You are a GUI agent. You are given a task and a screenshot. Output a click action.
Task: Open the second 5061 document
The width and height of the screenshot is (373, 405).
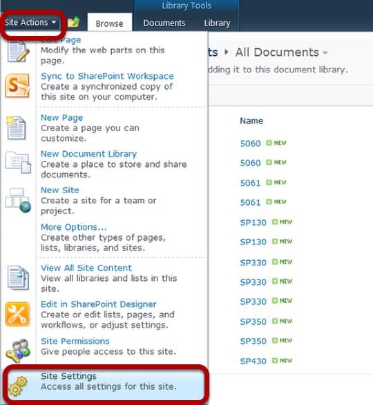[250, 203]
